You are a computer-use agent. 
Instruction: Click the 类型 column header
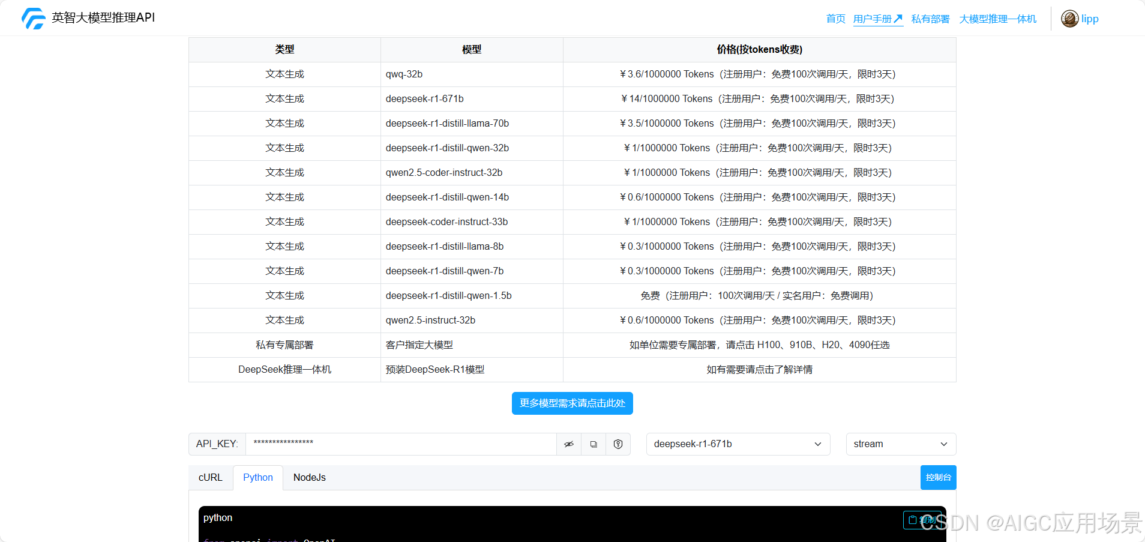(x=284, y=50)
